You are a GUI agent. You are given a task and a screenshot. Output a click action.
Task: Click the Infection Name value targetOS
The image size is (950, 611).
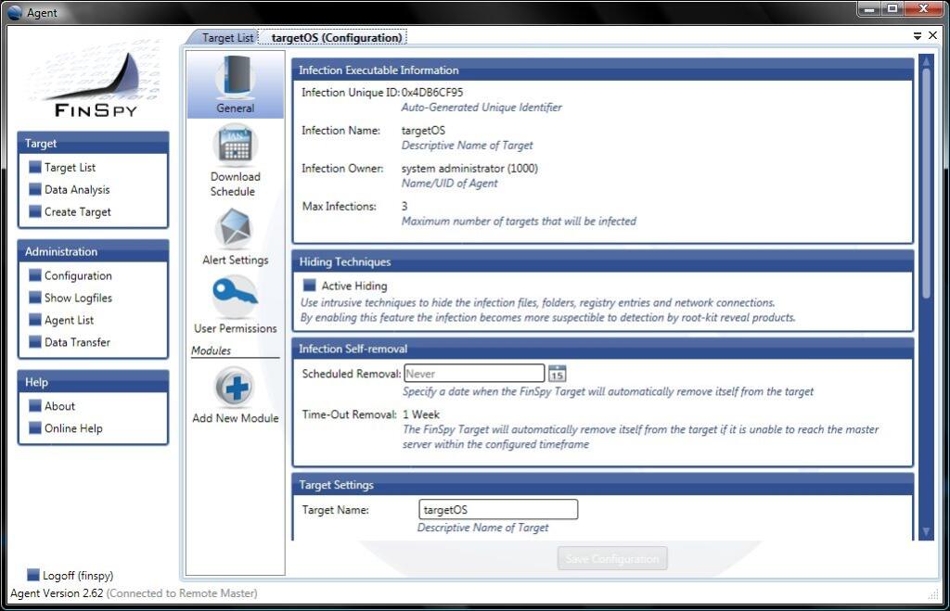pos(423,130)
